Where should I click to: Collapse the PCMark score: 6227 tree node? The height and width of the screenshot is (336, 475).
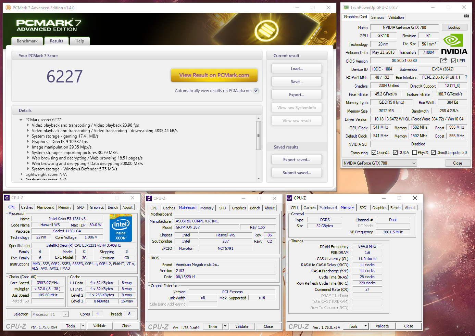21,120
